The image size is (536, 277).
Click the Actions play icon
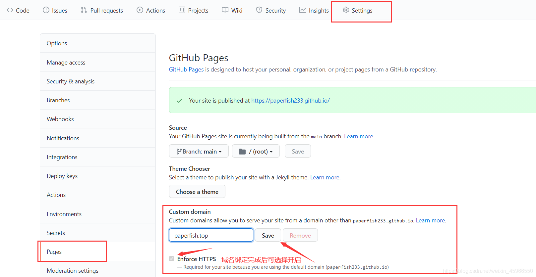[140, 10]
